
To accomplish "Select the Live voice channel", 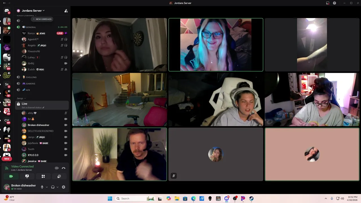I will [42, 105].
